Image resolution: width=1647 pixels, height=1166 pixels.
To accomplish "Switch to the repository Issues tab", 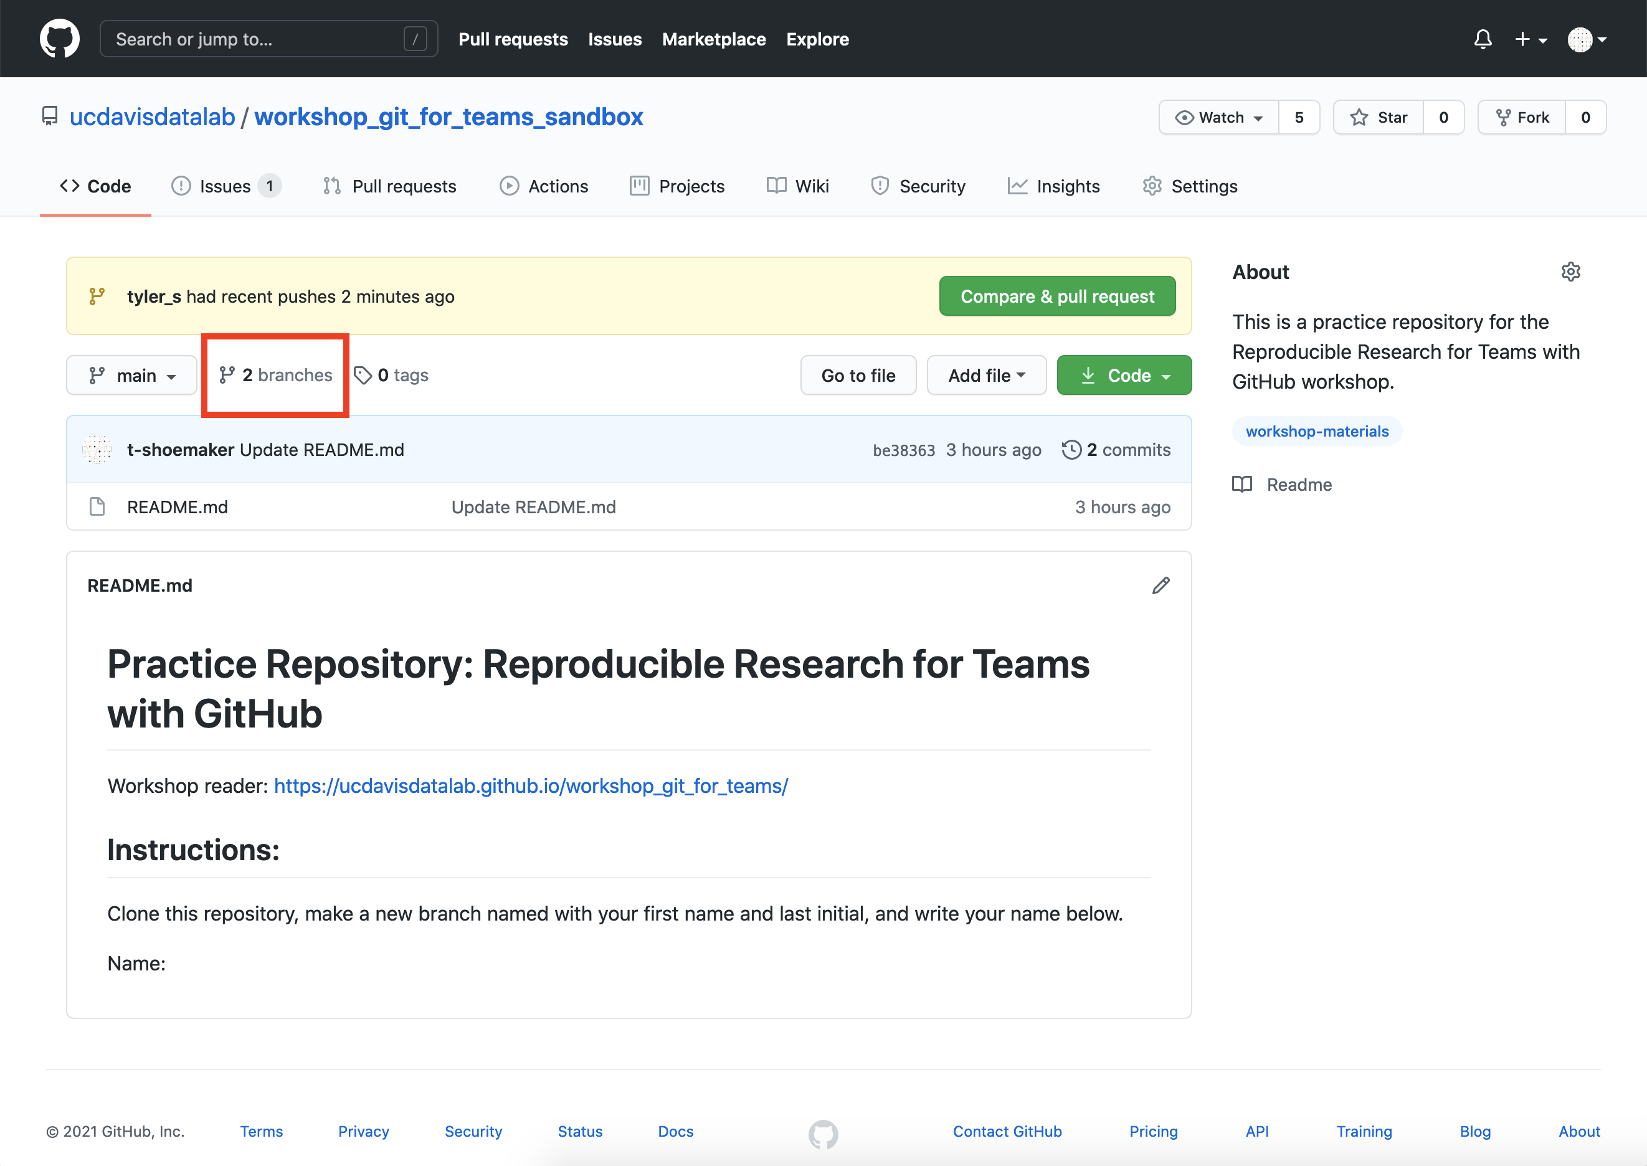I will (226, 186).
